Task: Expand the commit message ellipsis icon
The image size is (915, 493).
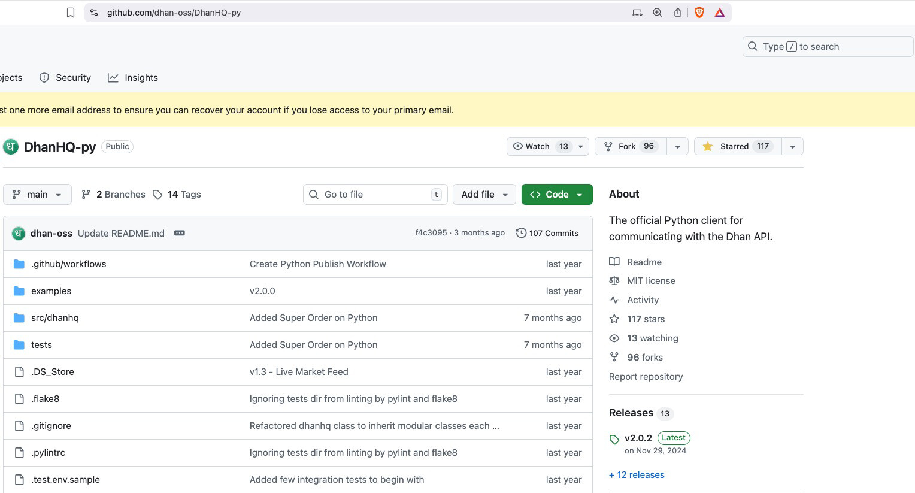Action: tap(179, 233)
